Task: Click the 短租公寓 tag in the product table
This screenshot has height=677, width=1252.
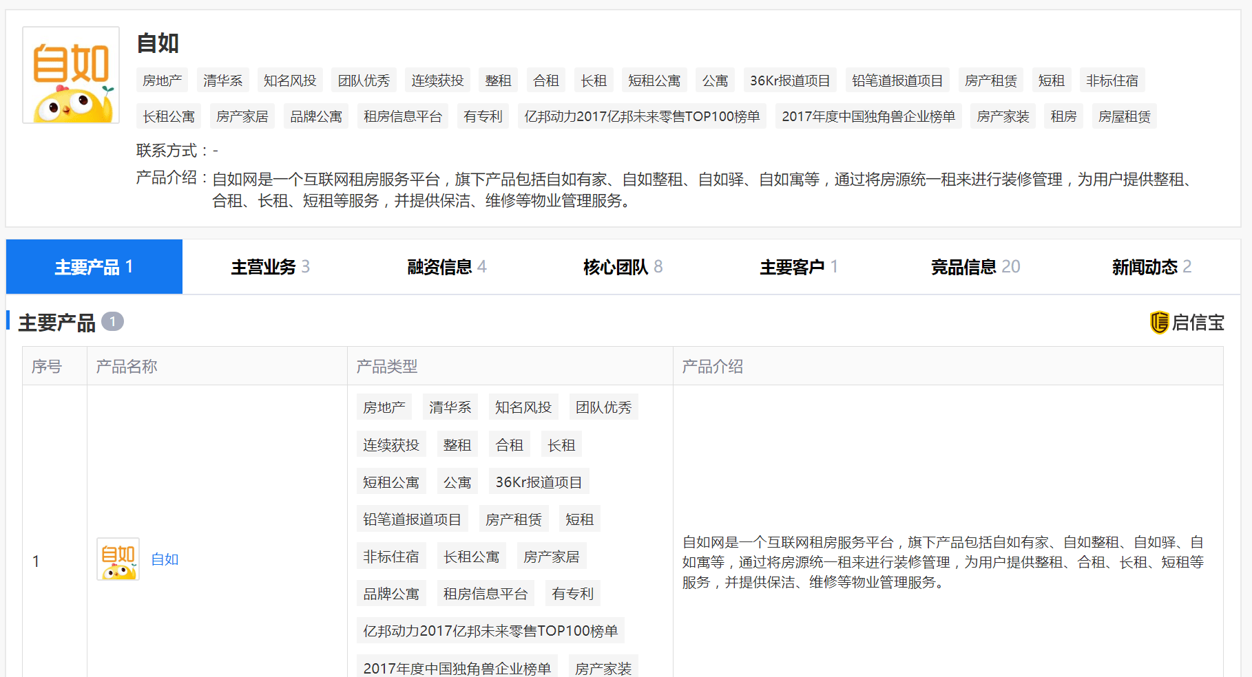Action: 391,482
